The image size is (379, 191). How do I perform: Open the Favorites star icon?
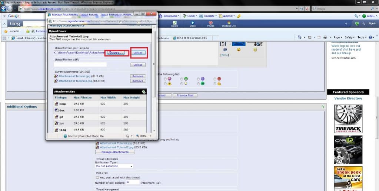6,31
